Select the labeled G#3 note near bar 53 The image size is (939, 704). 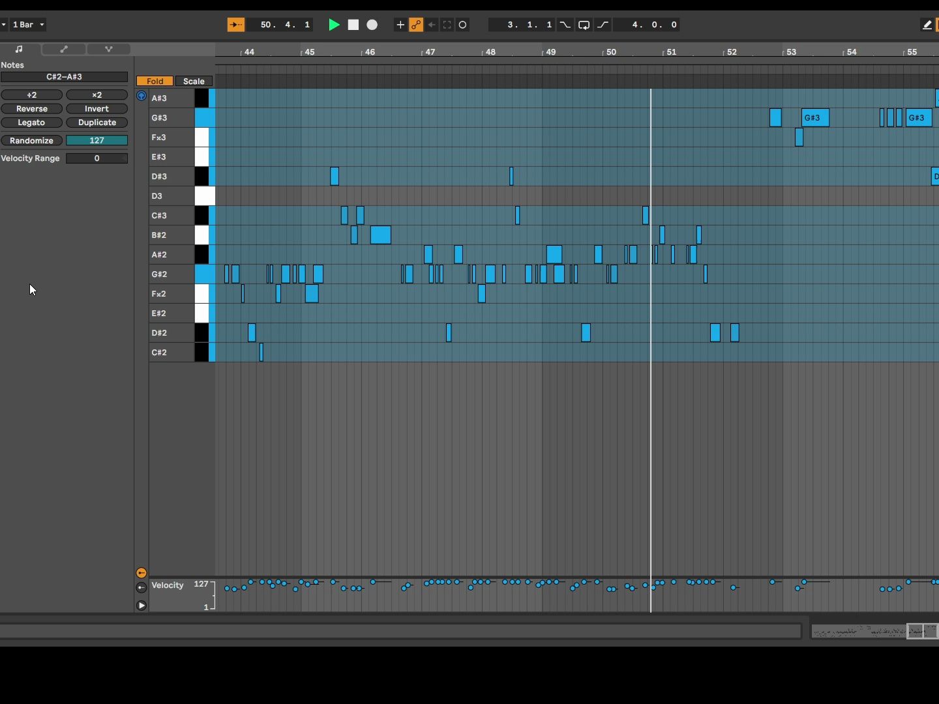[x=816, y=118]
